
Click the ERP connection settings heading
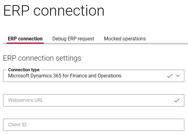tap(42, 58)
